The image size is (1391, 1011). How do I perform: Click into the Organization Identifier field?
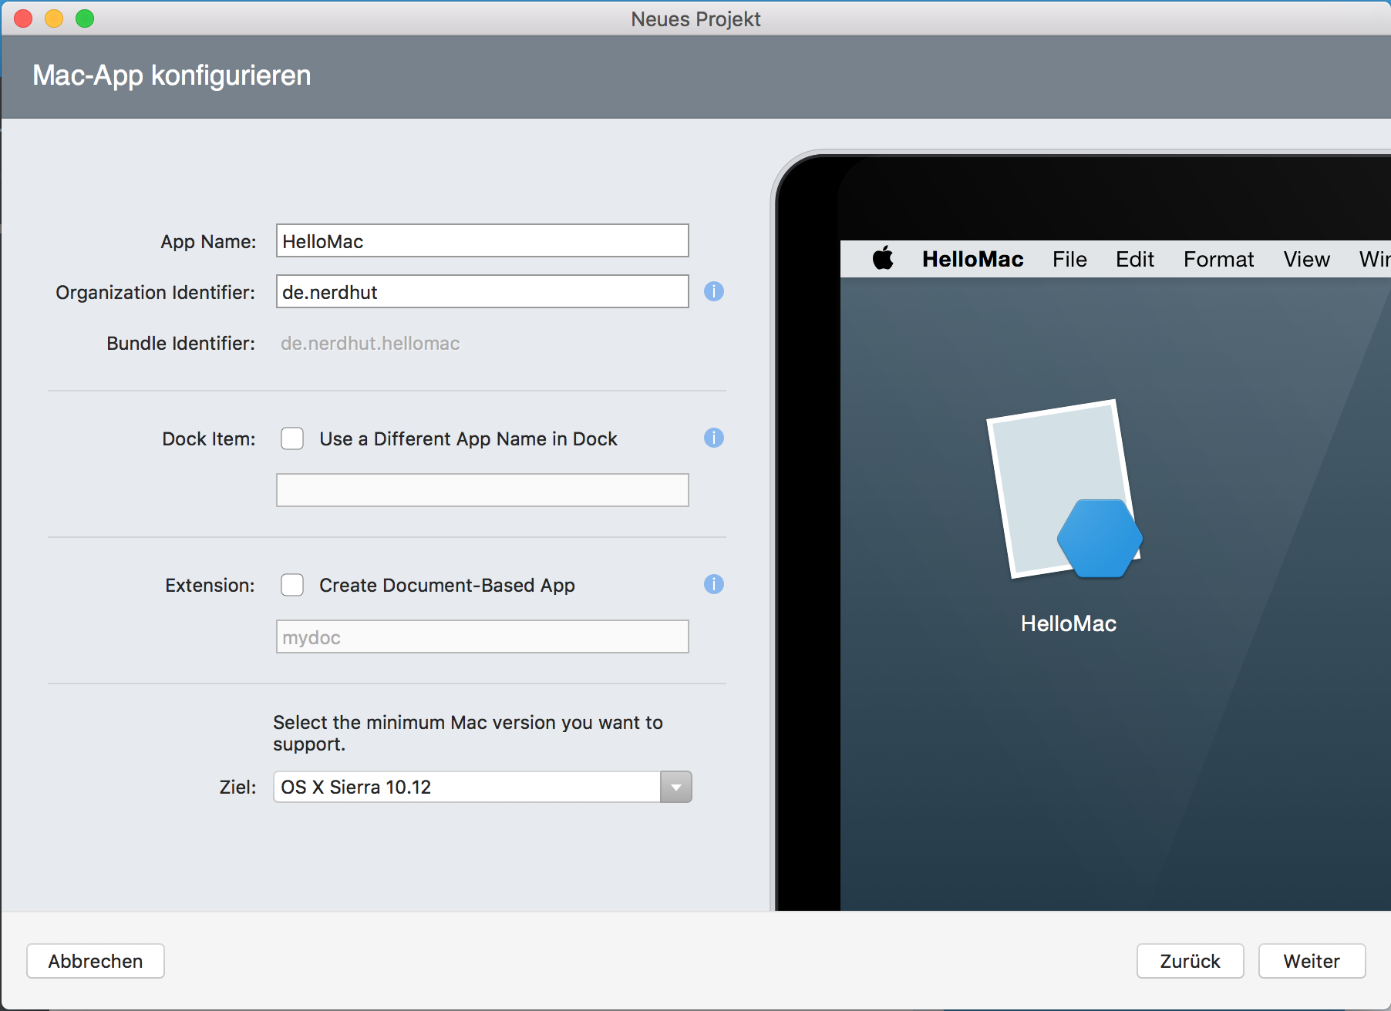[482, 292]
